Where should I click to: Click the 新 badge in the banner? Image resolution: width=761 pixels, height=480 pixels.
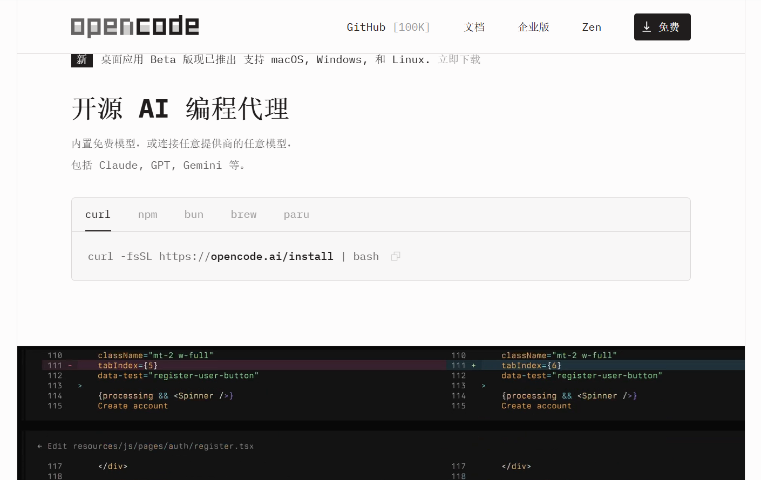[x=82, y=60]
